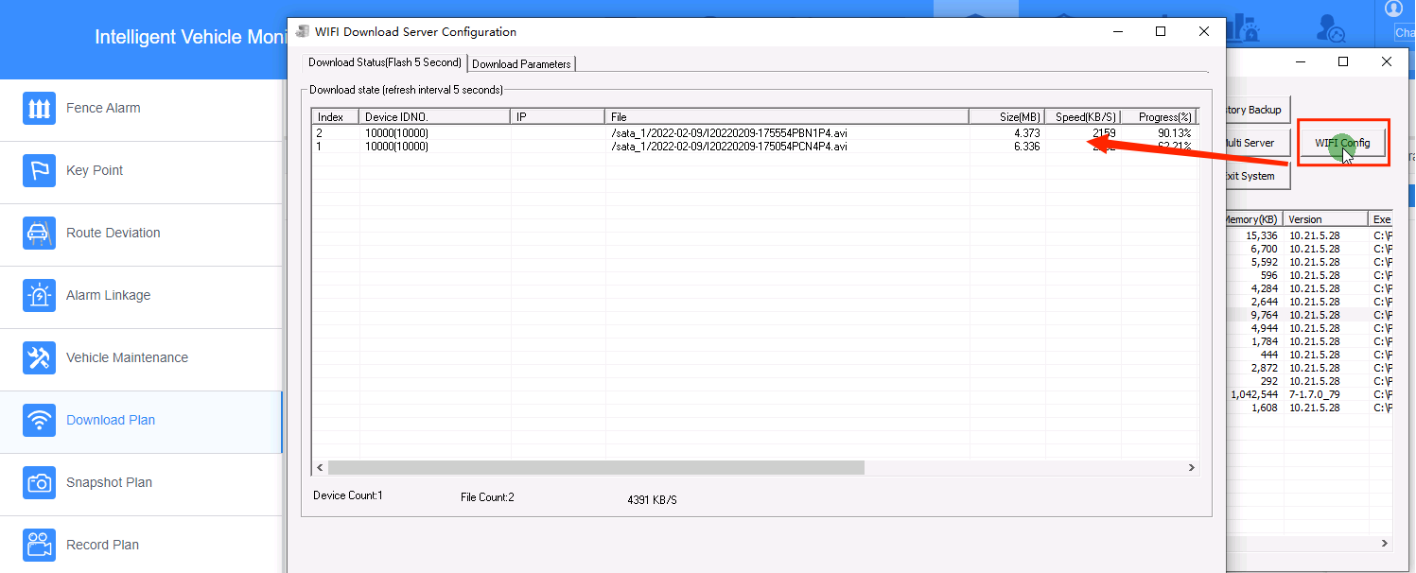Click Version column header in back window
Viewport: 1416px width, 573px height.
click(x=1326, y=218)
